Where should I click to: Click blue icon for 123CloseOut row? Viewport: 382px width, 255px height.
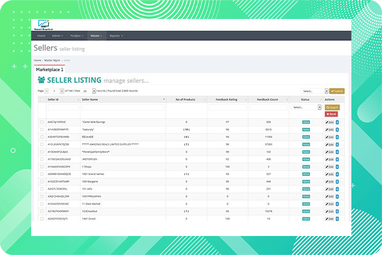pos(337,211)
